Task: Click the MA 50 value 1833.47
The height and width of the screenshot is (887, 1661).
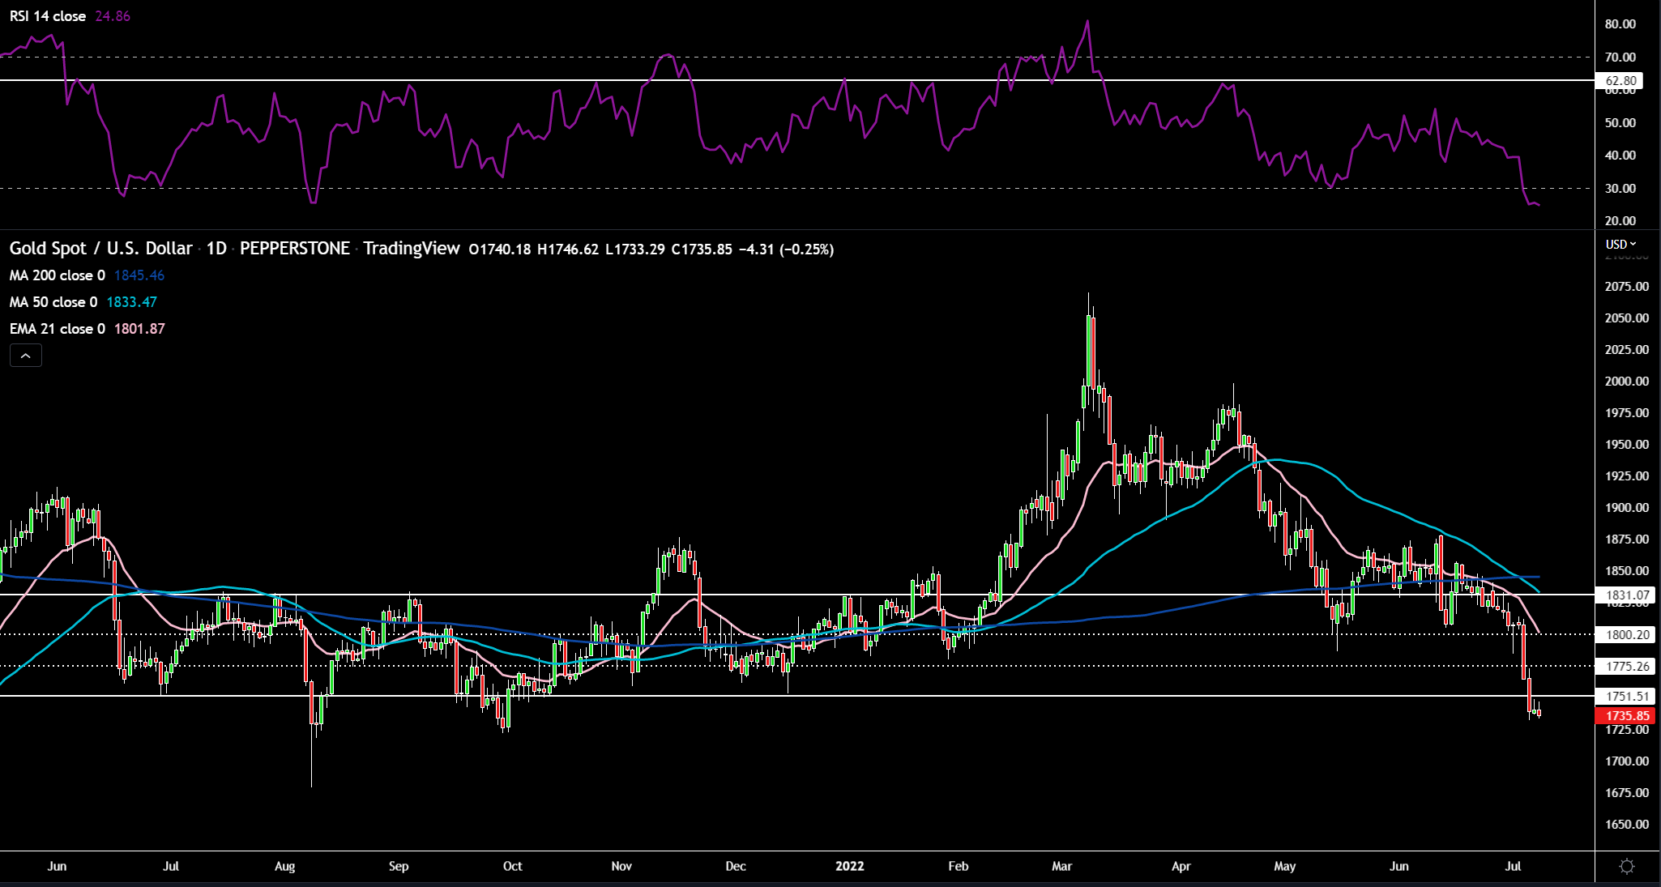Action: [x=131, y=302]
